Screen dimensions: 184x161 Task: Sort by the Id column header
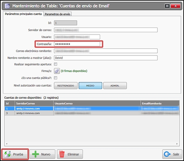[10, 103]
